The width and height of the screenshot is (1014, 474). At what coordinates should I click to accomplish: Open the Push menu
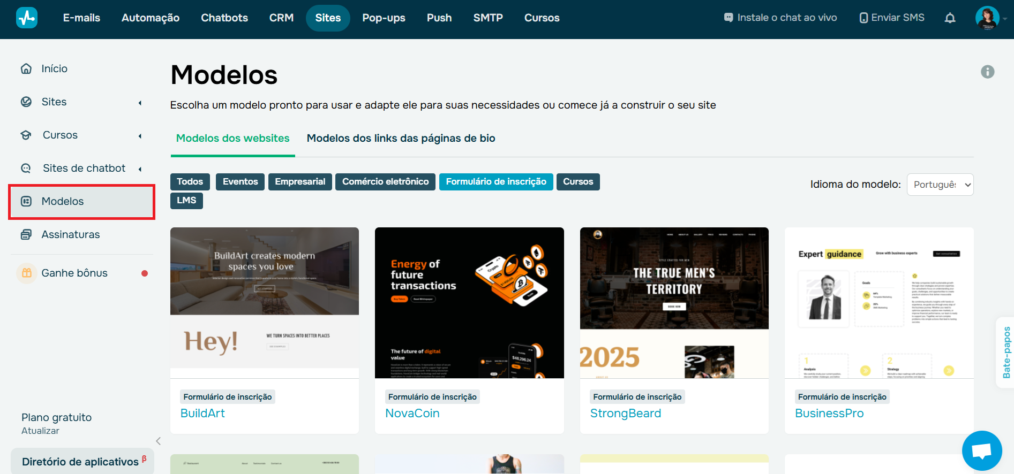439,18
